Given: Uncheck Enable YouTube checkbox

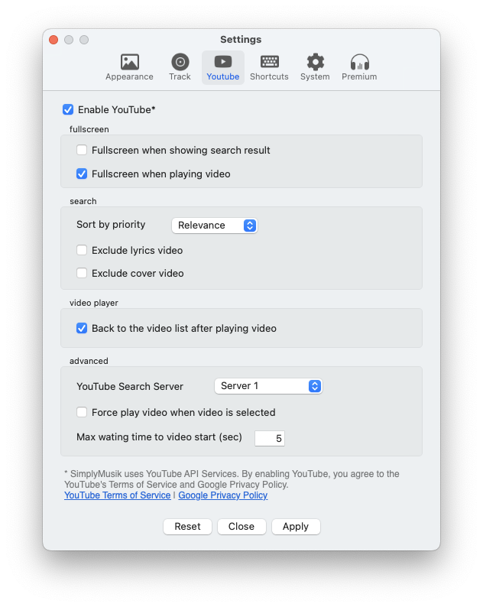Looking at the screenshot, I should 68,109.
